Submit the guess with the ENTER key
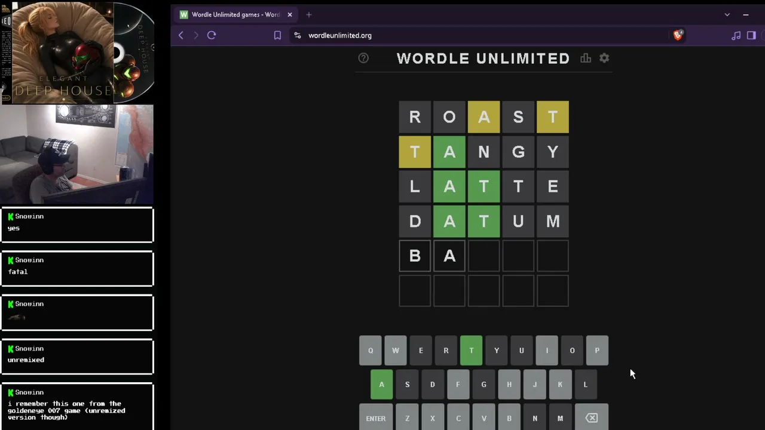The width and height of the screenshot is (765, 430). click(x=376, y=418)
